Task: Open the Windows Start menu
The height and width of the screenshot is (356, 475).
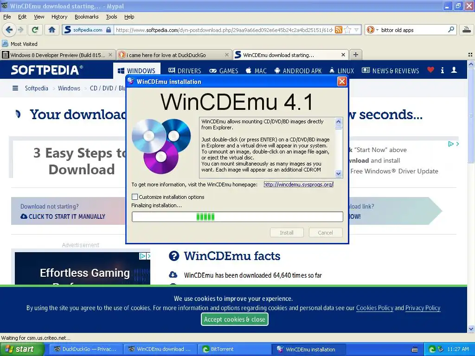Action: pyautogui.click(x=21, y=350)
